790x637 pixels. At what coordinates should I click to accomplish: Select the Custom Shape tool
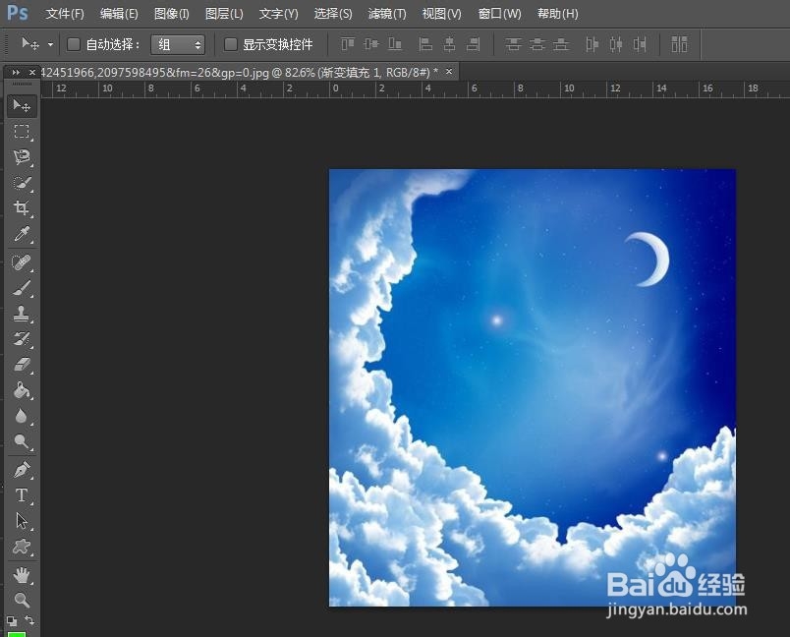tap(22, 547)
